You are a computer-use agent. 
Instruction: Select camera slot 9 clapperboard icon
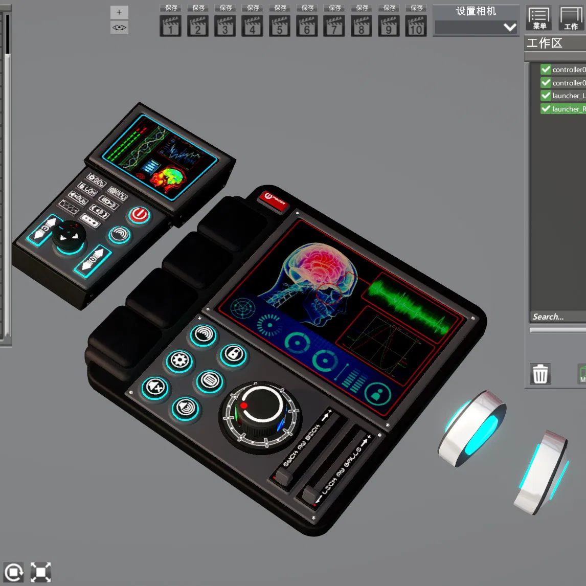(x=389, y=26)
